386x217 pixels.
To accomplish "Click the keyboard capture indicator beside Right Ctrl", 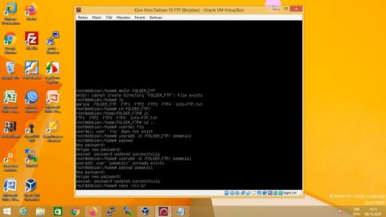I will (x=280, y=193).
